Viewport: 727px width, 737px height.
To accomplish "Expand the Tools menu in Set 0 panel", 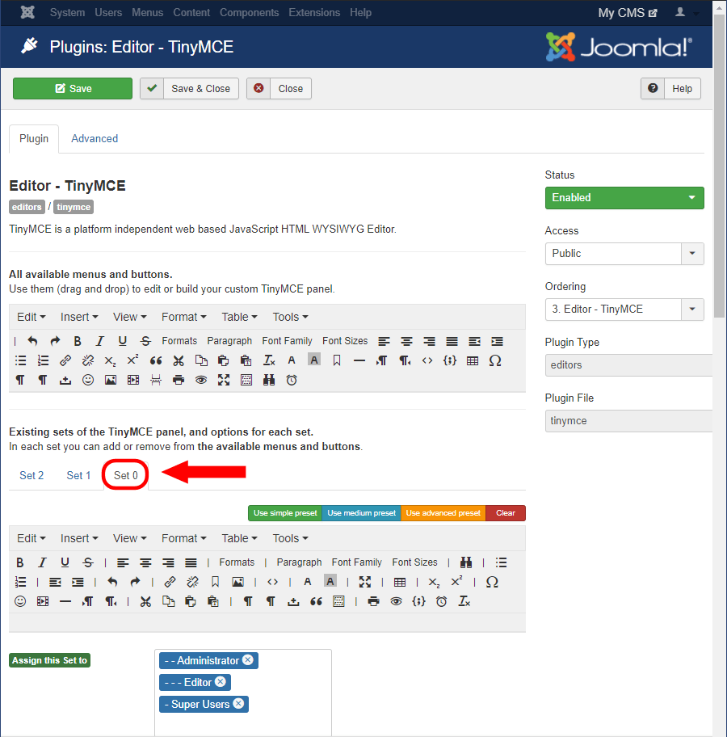I will (x=290, y=538).
